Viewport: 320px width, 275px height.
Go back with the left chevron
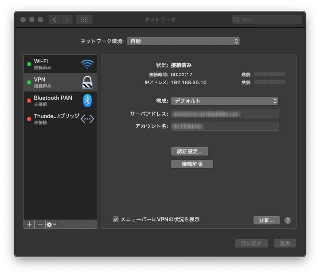coord(54,20)
